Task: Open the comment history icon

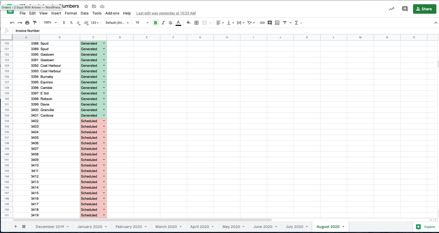Action: pyautogui.click(x=405, y=9)
